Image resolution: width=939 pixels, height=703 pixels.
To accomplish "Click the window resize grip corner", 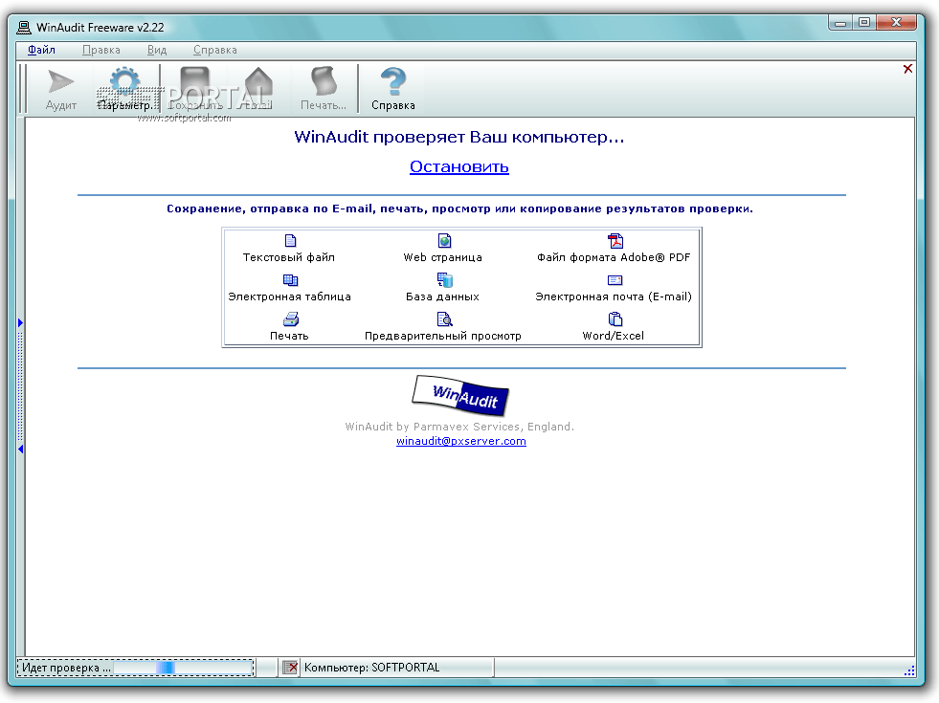I will point(909,670).
